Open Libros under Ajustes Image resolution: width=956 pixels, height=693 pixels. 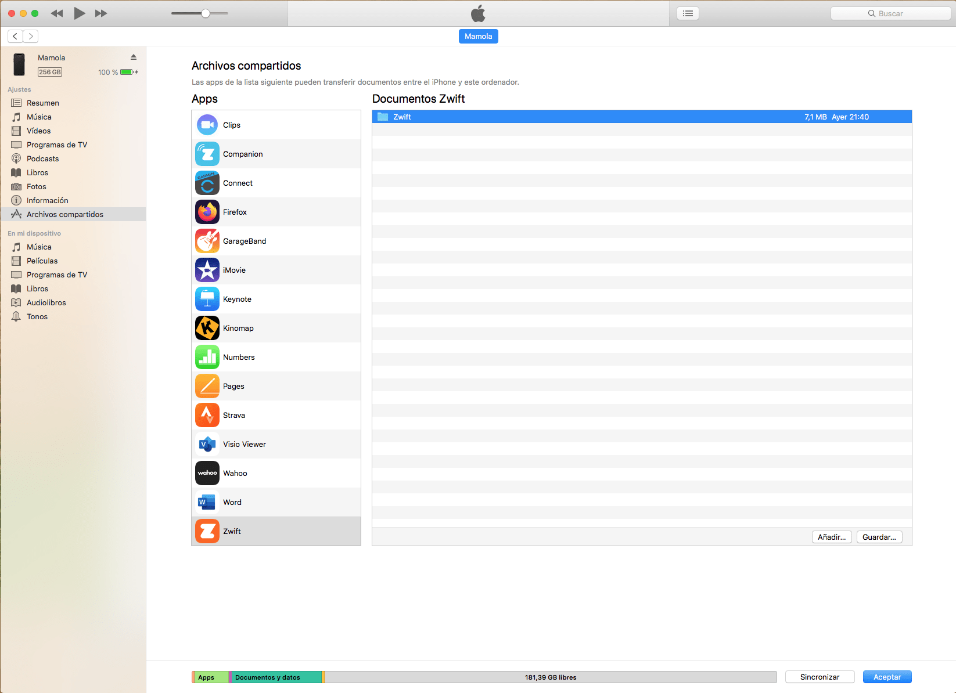point(73,172)
